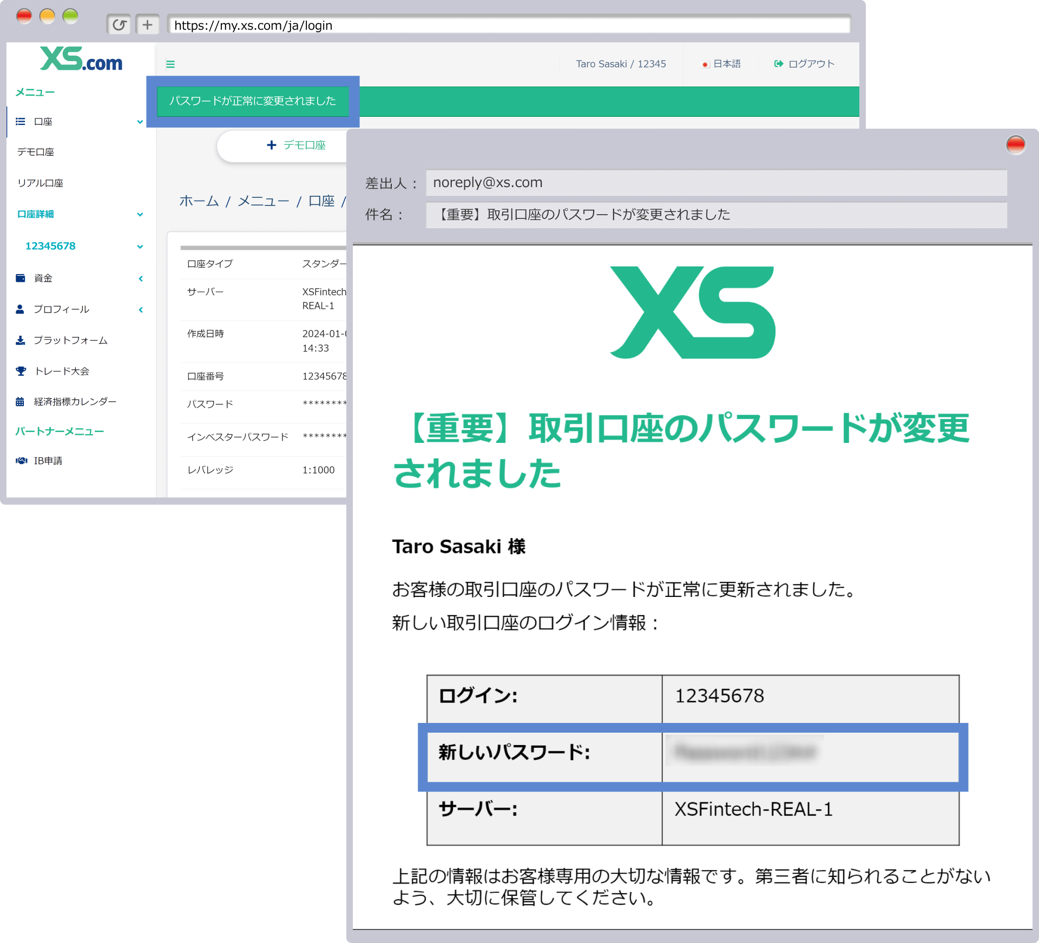Open the 資金 sidebar menu
Screen dimensions: 1039x943
43,278
